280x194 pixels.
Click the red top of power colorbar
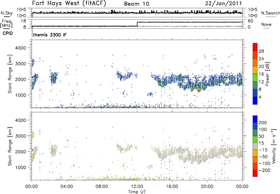pyautogui.click(x=255, y=47)
